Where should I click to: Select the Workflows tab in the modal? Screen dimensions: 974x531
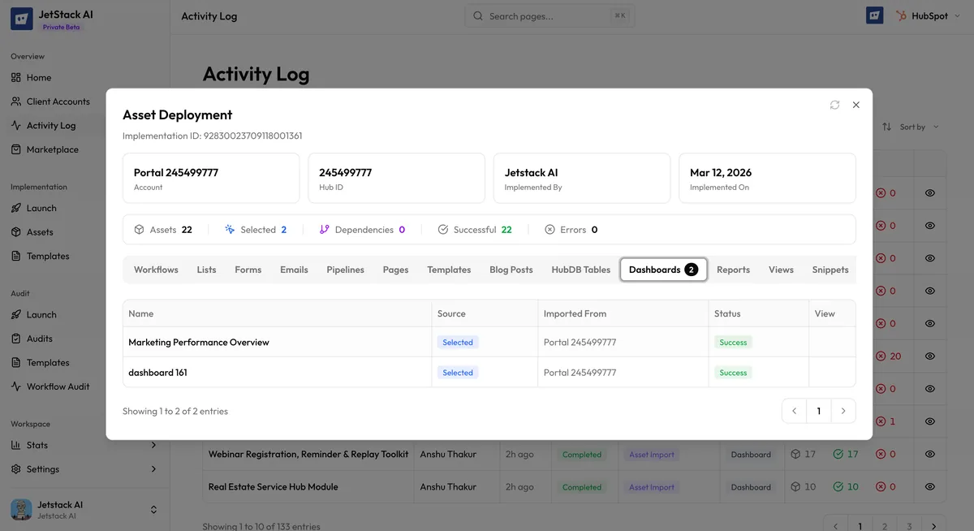click(156, 269)
